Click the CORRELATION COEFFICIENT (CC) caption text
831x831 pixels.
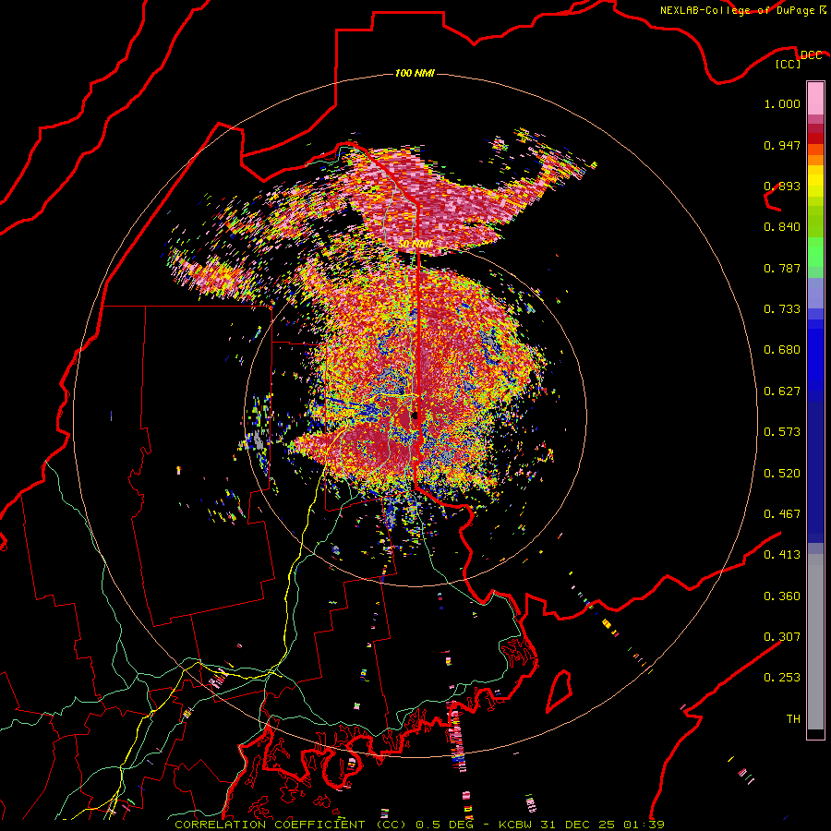(x=291, y=825)
